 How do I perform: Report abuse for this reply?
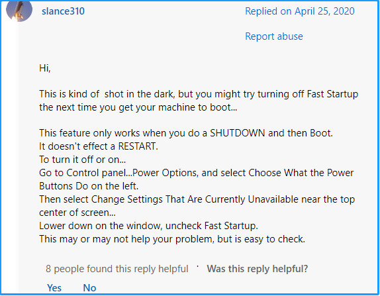tap(274, 36)
